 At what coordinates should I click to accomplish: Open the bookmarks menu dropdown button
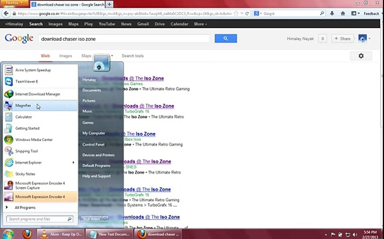point(355,14)
